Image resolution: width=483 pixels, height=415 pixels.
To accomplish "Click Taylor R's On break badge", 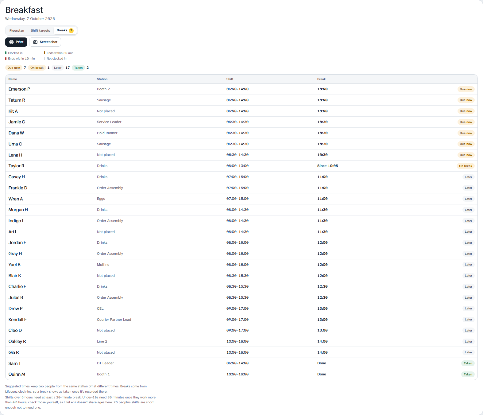I will point(466,166).
